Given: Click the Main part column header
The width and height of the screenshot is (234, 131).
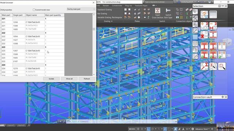Looking at the screenshot, I should click(7, 15).
